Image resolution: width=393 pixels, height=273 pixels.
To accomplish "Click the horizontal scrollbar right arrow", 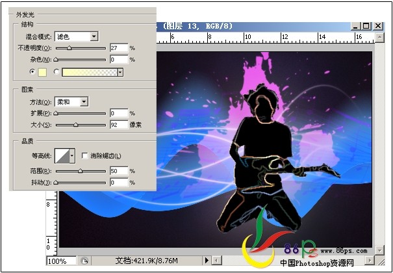I will [370, 261].
